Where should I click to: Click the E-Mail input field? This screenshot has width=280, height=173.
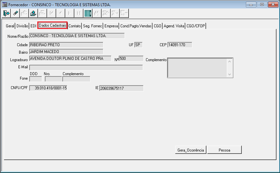[86, 67]
